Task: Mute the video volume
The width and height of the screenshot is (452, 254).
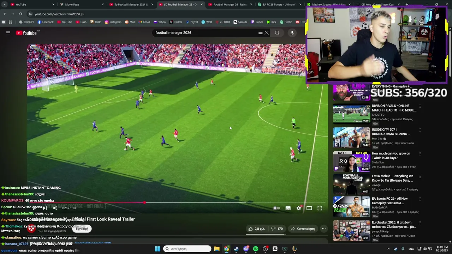Action: 55,208
